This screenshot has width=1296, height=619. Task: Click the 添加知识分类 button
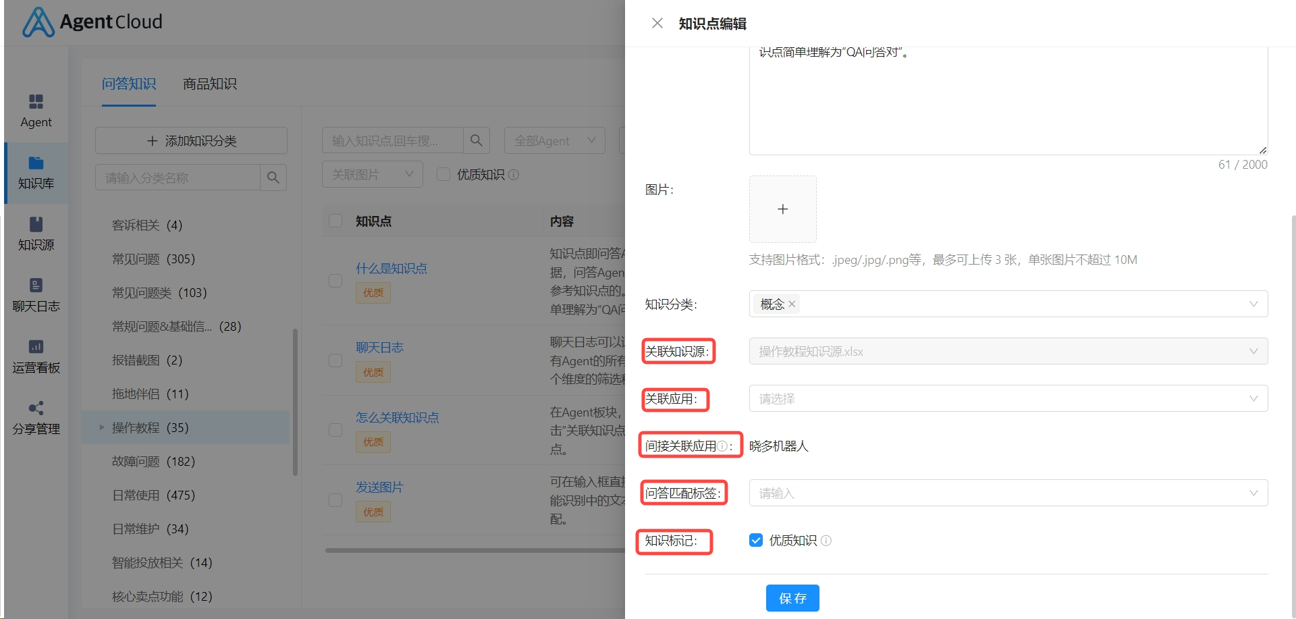[191, 140]
